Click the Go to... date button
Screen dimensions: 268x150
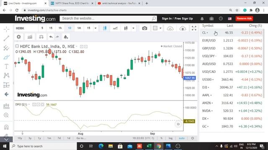tap(81, 138)
